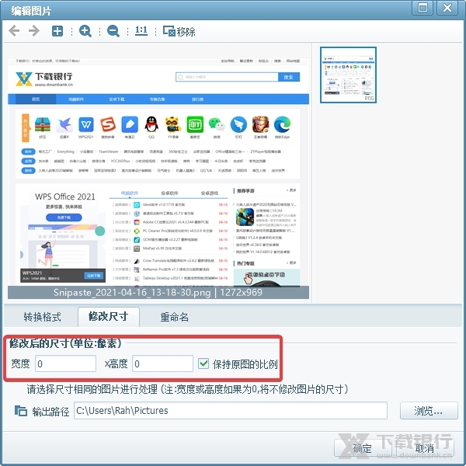The image size is (466, 466).
Task: Zoom out of the preview image
Action: (x=113, y=31)
